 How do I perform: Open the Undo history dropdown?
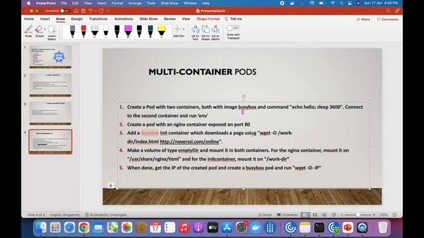(x=95, y=11)
